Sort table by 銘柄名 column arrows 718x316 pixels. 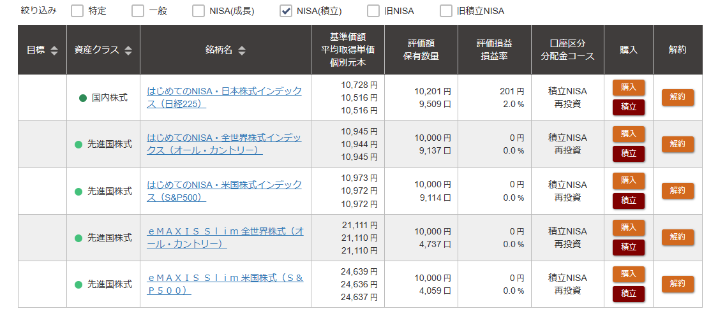tap(242, 50)
